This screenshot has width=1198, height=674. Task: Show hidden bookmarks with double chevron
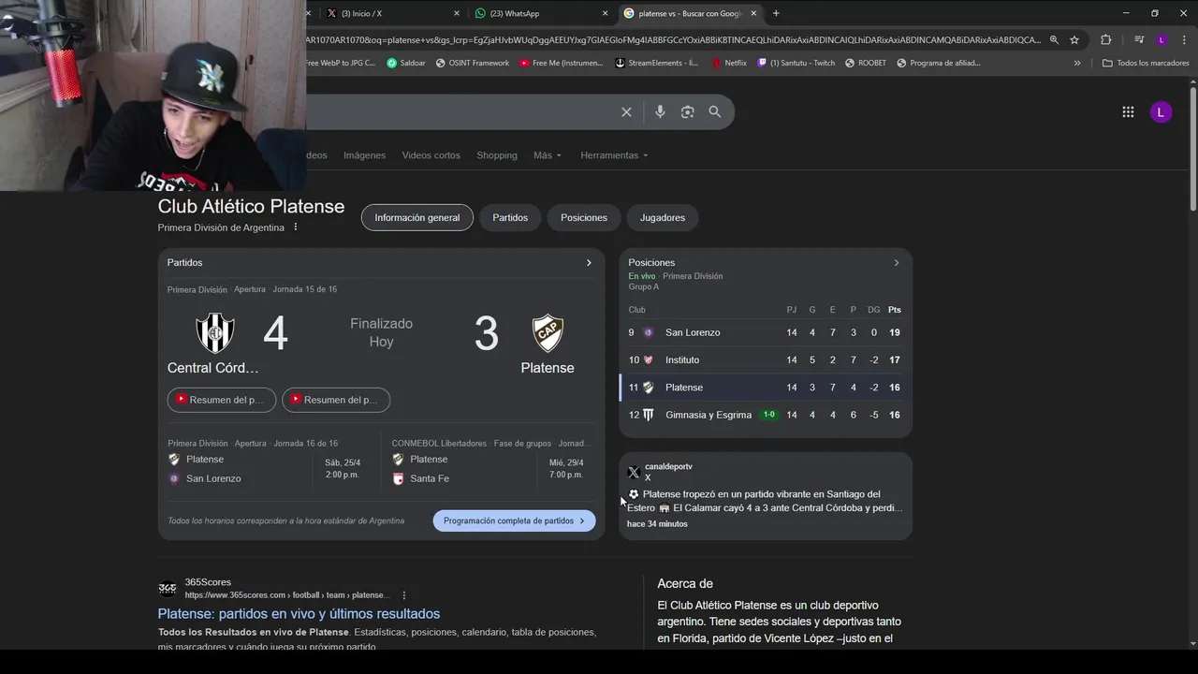pyautogui.click(x=1077, y=63)
